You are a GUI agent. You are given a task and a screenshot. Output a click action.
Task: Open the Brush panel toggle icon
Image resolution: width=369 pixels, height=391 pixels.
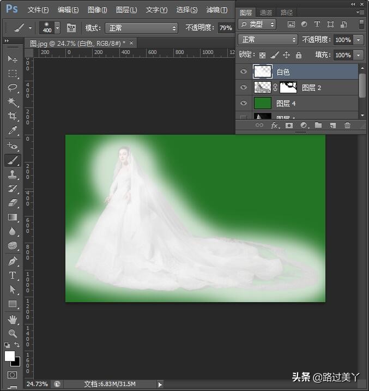[x=71, y=28]
